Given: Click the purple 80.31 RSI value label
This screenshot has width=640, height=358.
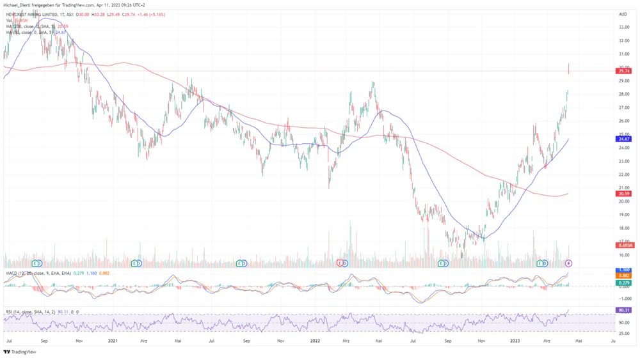Looking at the screenshot, I should pyautogui.click(x=623, y=310).
